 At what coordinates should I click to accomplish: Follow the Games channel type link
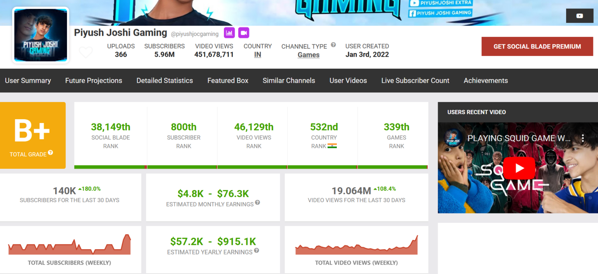pos(309,55)
